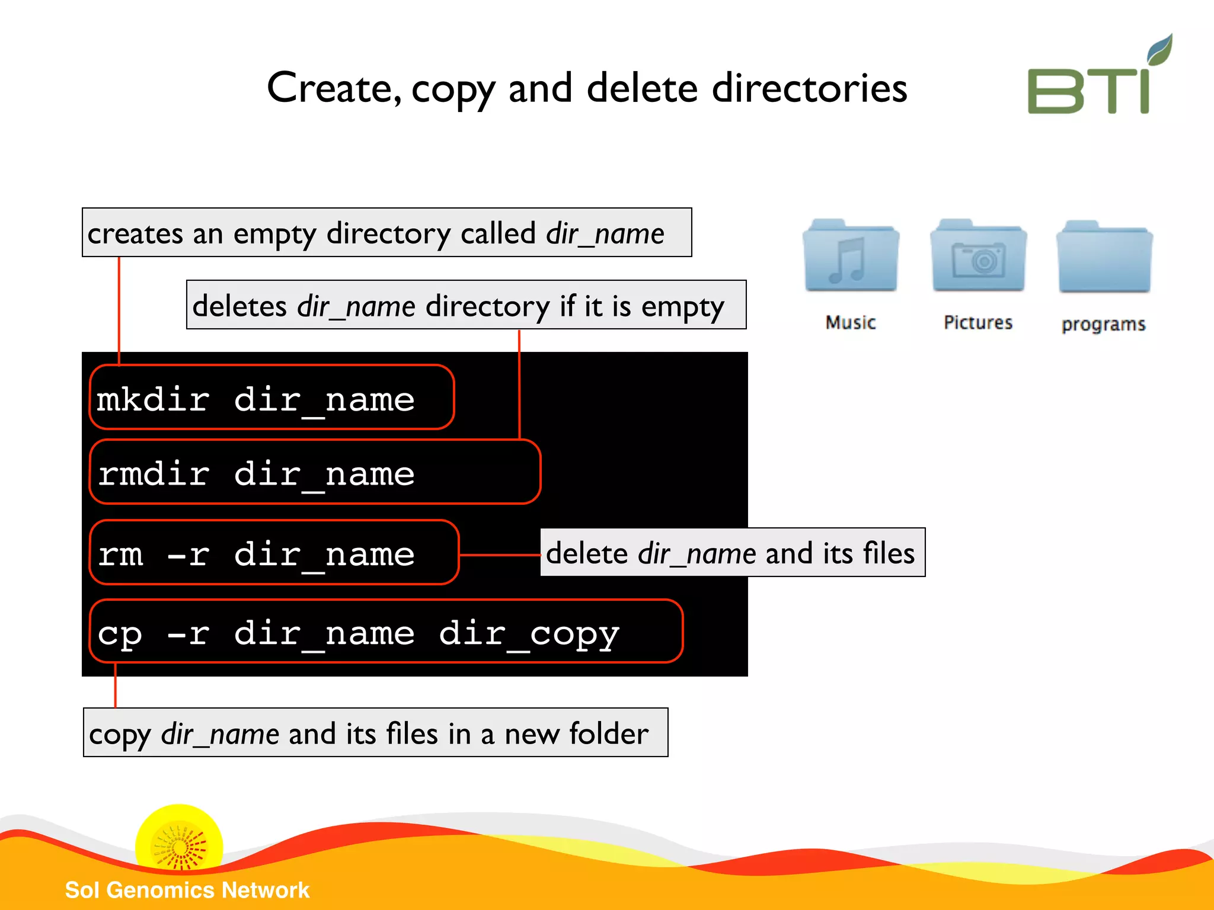Click the Music folder label
The width and height of the screenshot is (1214, 910).
point(851,323)
